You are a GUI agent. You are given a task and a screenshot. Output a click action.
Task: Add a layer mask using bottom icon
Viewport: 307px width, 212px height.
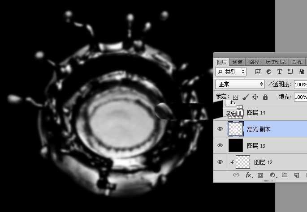(260, 175)
